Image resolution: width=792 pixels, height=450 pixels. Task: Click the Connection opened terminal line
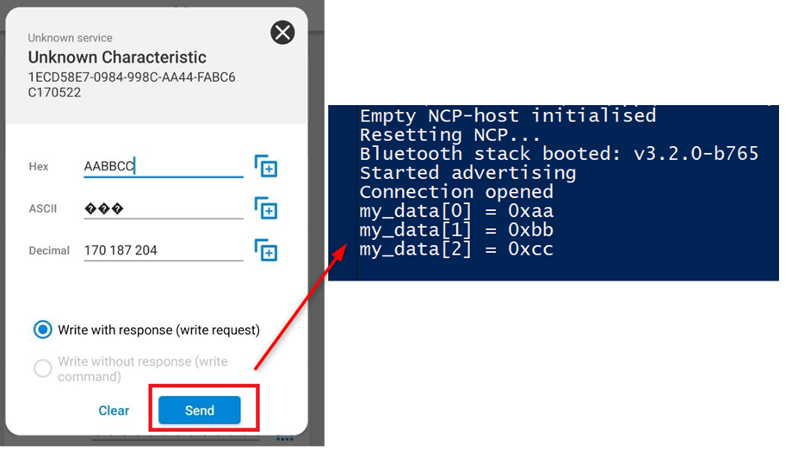click(455, 192)
